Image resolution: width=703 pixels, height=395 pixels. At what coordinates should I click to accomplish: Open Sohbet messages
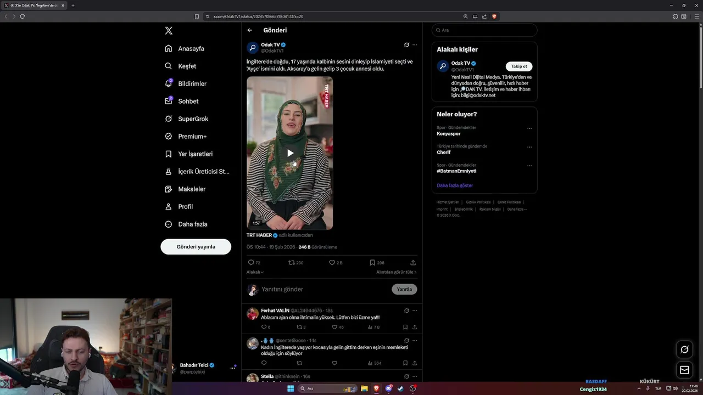(x=182, y=101)
